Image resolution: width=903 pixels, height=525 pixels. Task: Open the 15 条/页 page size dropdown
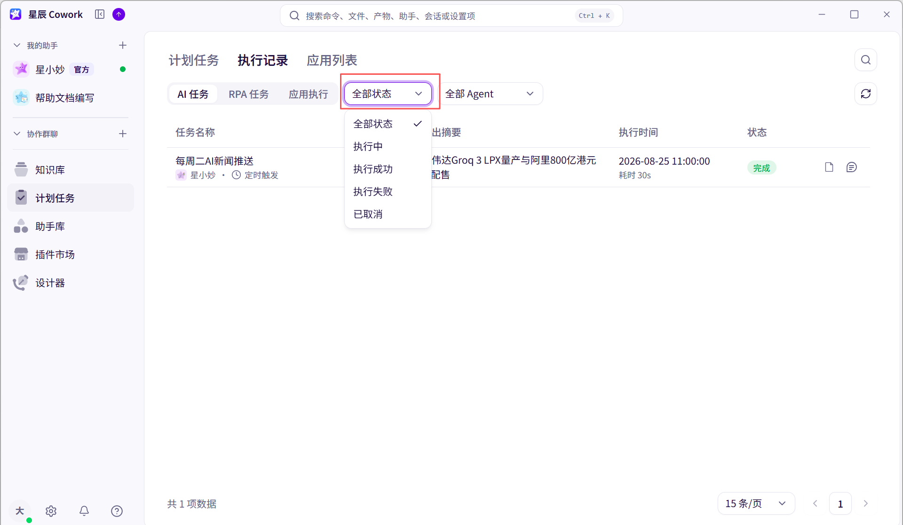(756, 504)
